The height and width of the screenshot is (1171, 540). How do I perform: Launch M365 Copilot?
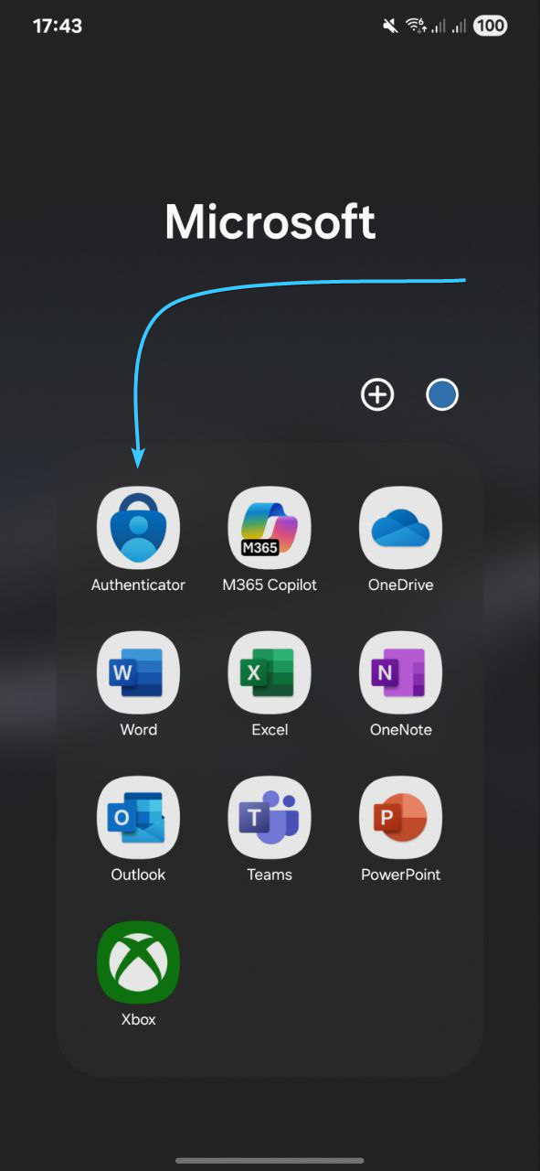point(270,528)
